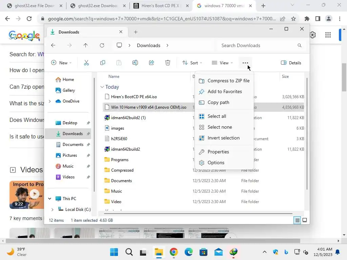
Task: Open Chrome tab search dropdown arrow
Action: (292, 5)
